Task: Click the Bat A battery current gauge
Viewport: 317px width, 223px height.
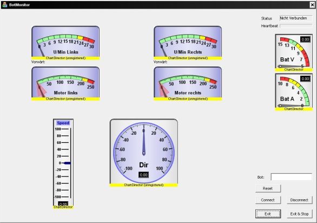Action: (x=294, y=92)
